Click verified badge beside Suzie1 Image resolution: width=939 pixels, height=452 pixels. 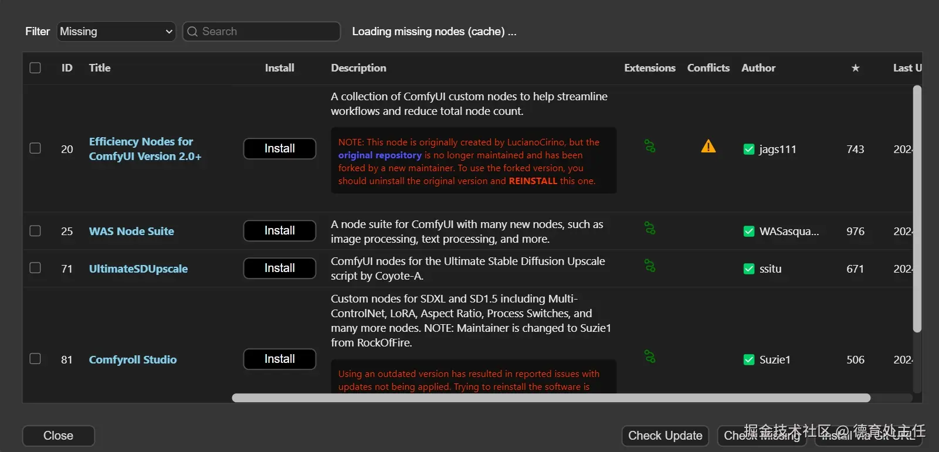click(749, 360)
